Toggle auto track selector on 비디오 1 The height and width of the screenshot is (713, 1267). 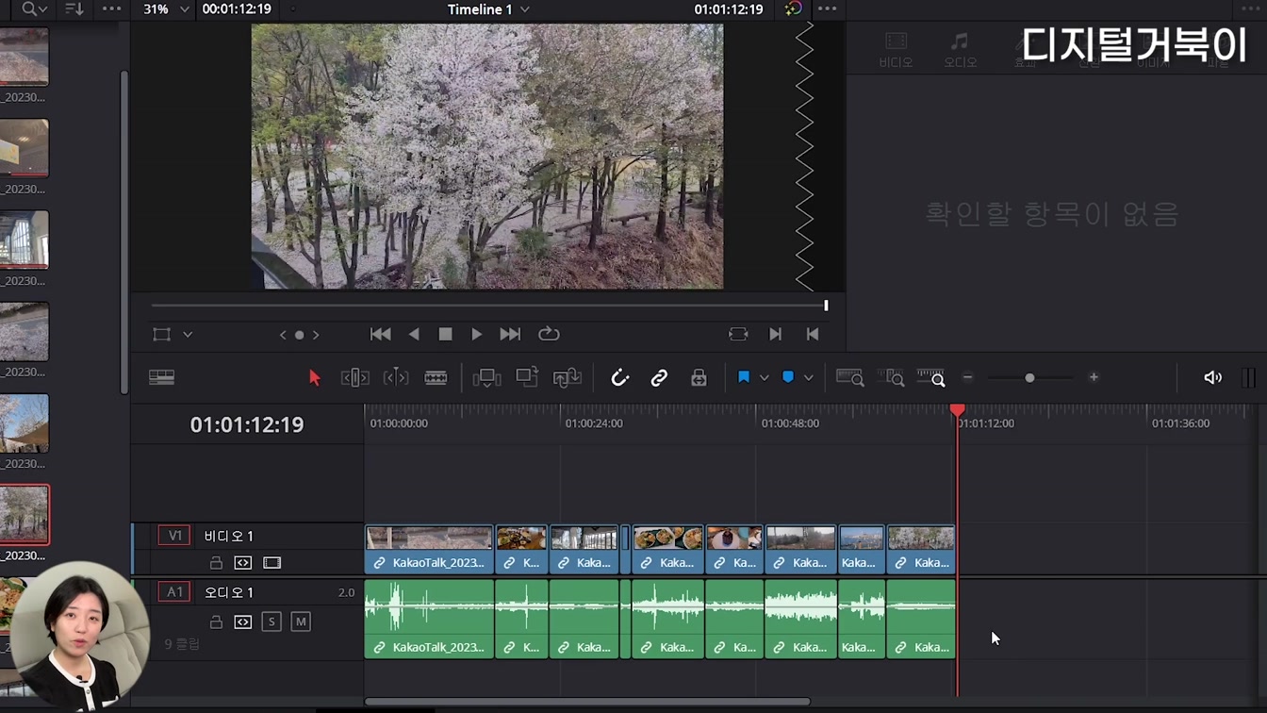coord(243,563)
